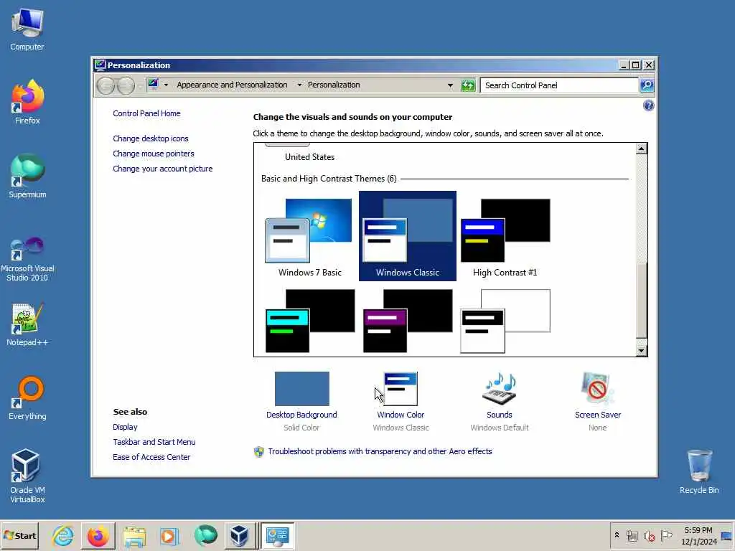
Task: Click the Start button
Action: 19,535
